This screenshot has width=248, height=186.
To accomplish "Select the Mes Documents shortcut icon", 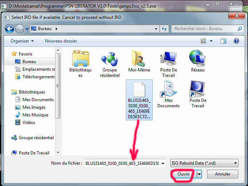I will click(168, 89).
